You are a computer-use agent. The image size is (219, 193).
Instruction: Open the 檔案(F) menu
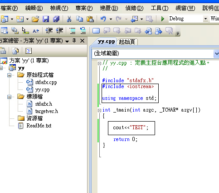click(9, 8)
